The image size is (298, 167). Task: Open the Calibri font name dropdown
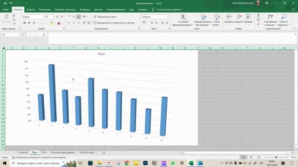pos(43,17)
